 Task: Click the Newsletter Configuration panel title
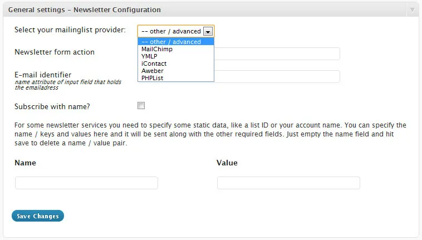tap(85, 10)
